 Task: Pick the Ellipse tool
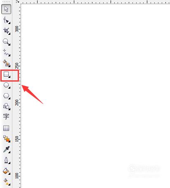point(7,85)
